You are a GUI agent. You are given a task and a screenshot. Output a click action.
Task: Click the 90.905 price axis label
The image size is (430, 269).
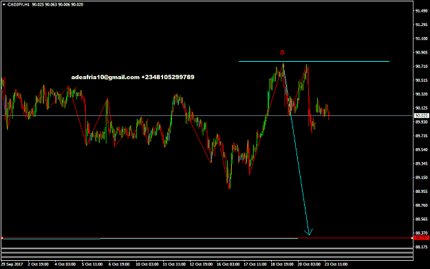tap(422, 53)
